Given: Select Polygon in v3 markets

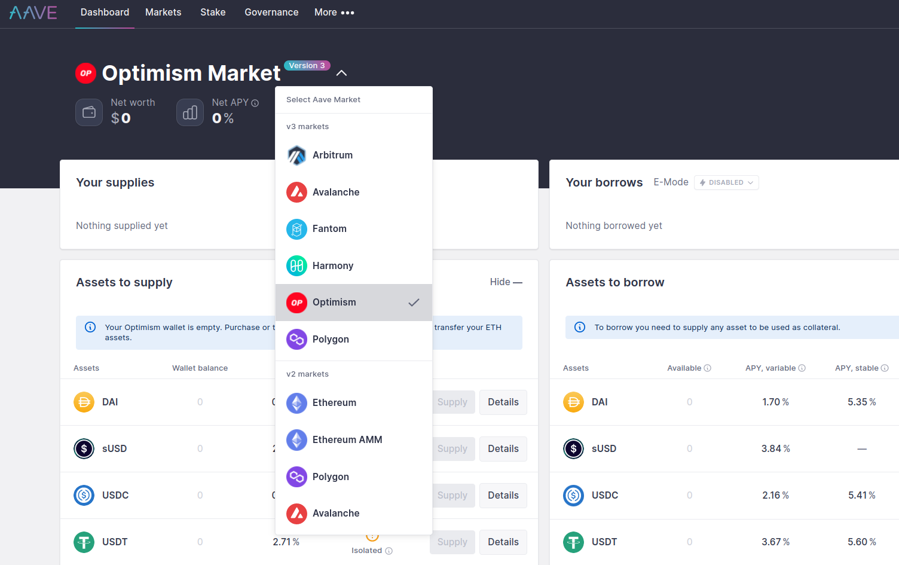Looking at the screenshot, I should pyautogui.click(x=354, y=340).
